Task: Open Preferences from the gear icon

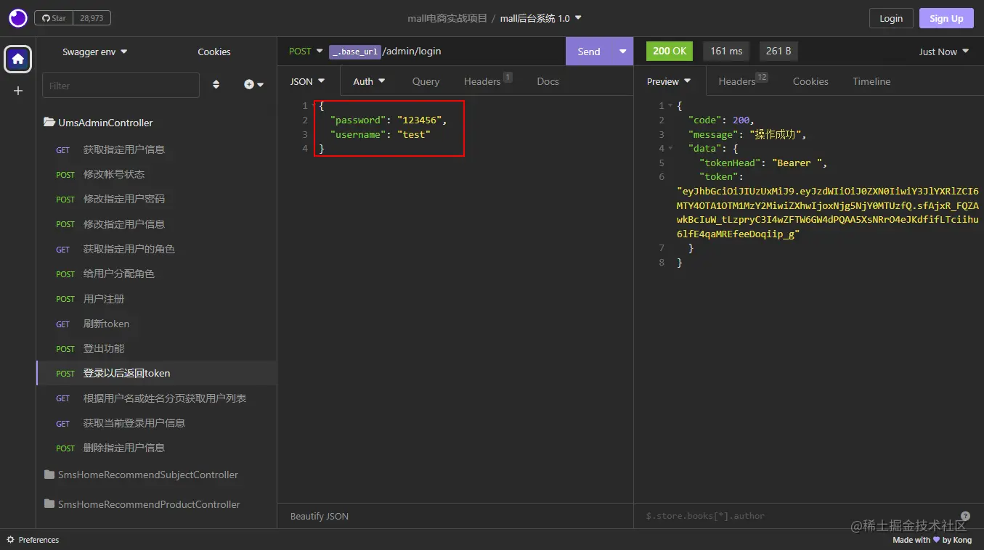Action: coord(33,540)
